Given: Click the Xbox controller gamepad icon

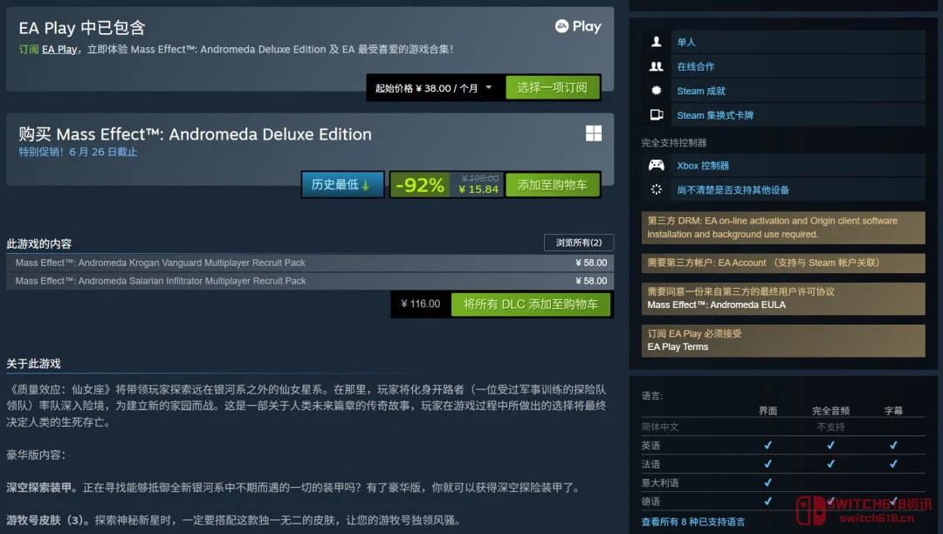Looking at the screenshot, I should (x=656, y=165).
